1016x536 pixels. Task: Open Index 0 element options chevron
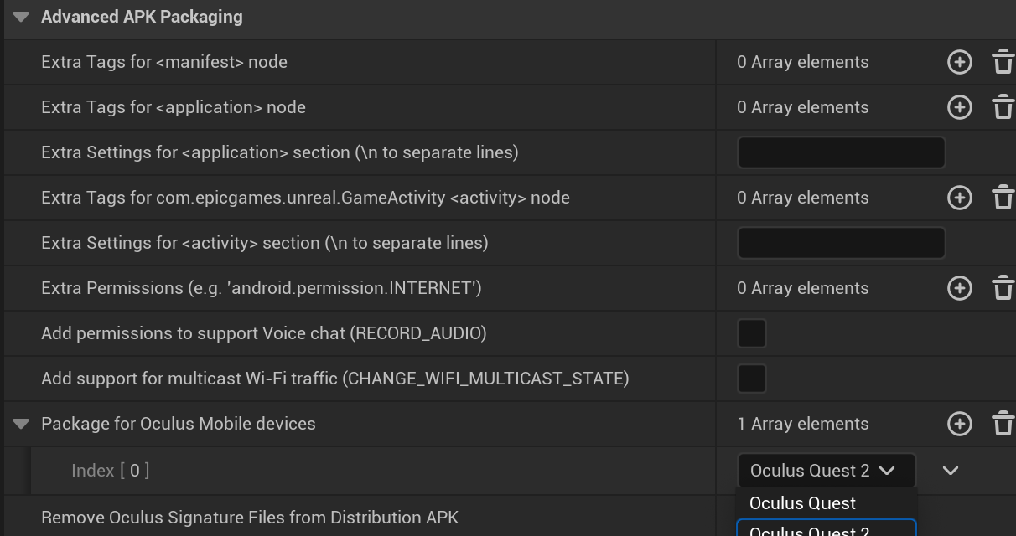950,471
